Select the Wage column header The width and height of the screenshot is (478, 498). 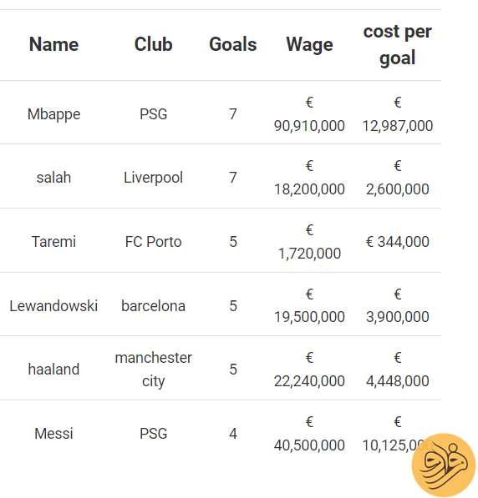(x=310, y=45)
